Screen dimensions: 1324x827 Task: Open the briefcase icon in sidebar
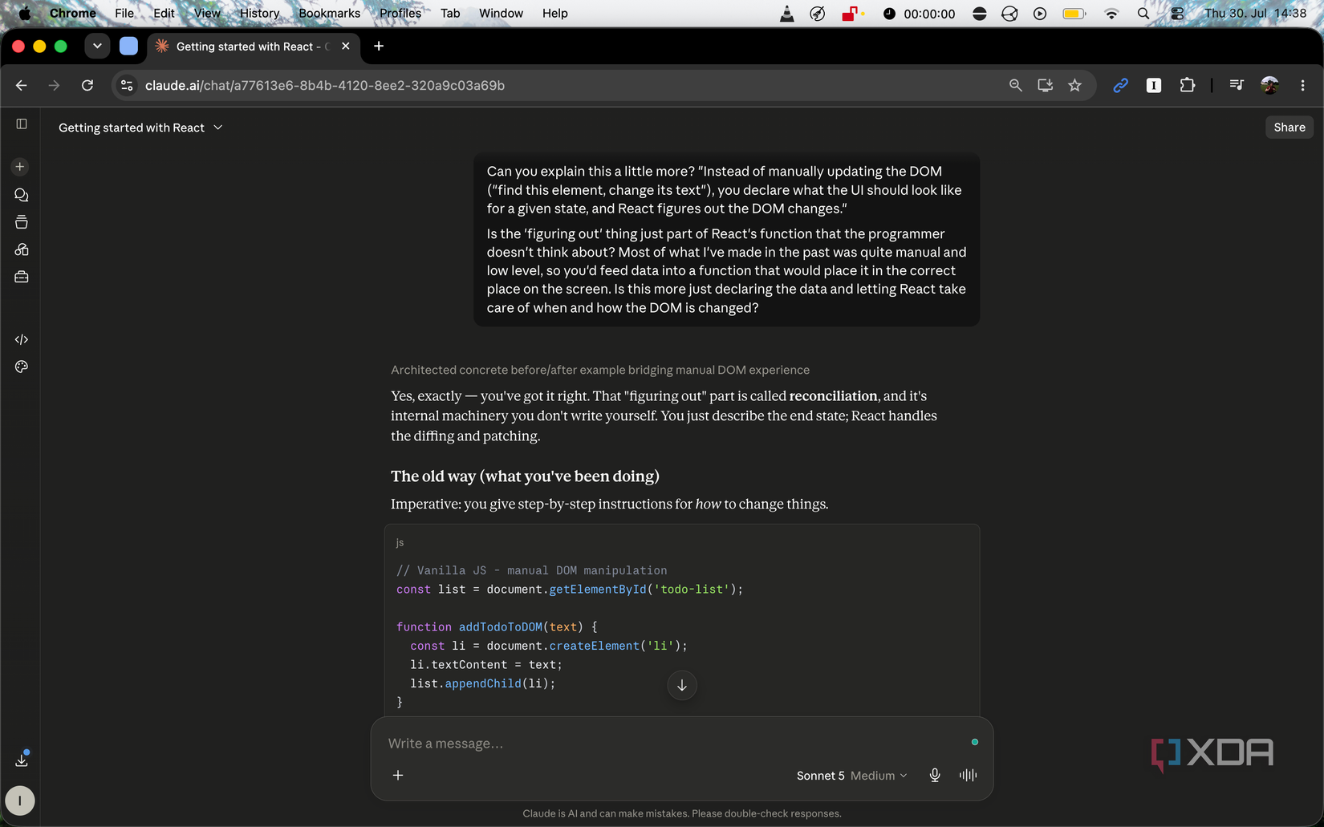point(22,277)
